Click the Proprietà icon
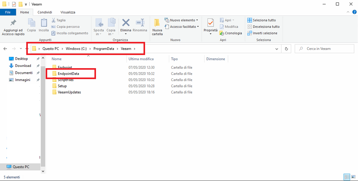The height and width of the screenshot is (181, 358). 210,23
